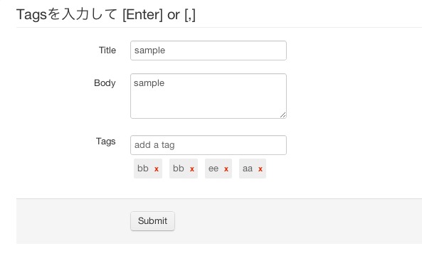422x256 pixels.
Task: Remove the ee tag via its x
Action: click(x=226, y=169)
